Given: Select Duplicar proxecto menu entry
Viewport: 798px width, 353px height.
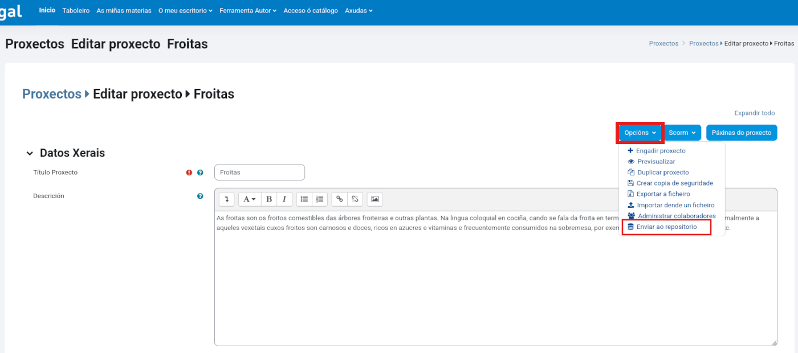Looking at the screenshot, I should 662,173.
